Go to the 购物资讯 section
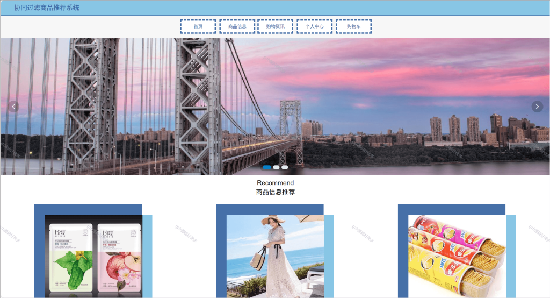Screen dimensions: 550x298 276,26
